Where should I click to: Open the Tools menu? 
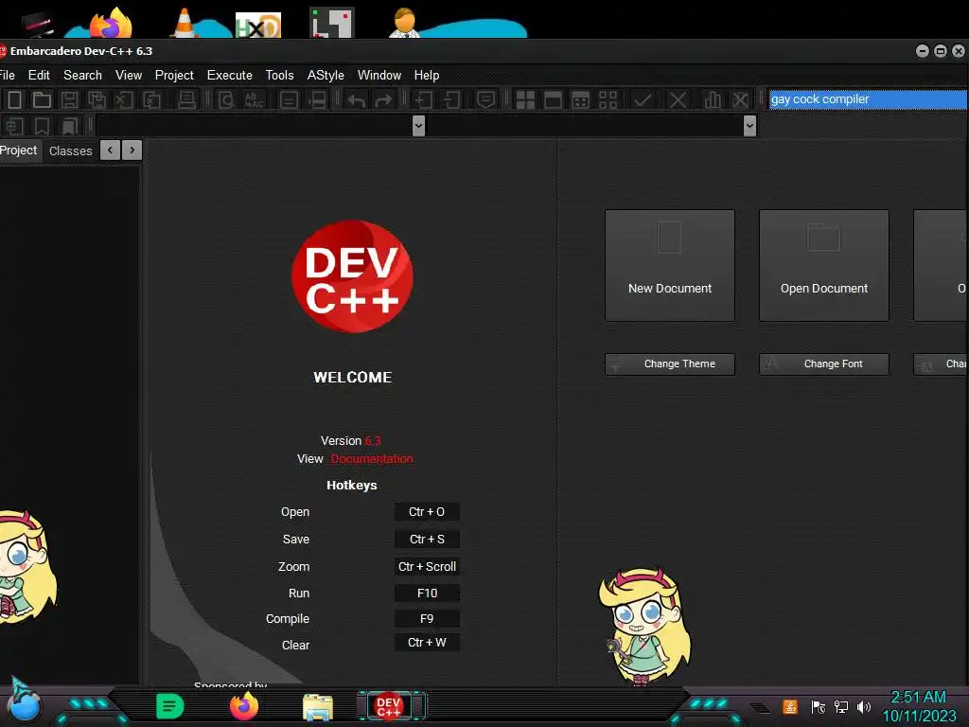point(279,75)
